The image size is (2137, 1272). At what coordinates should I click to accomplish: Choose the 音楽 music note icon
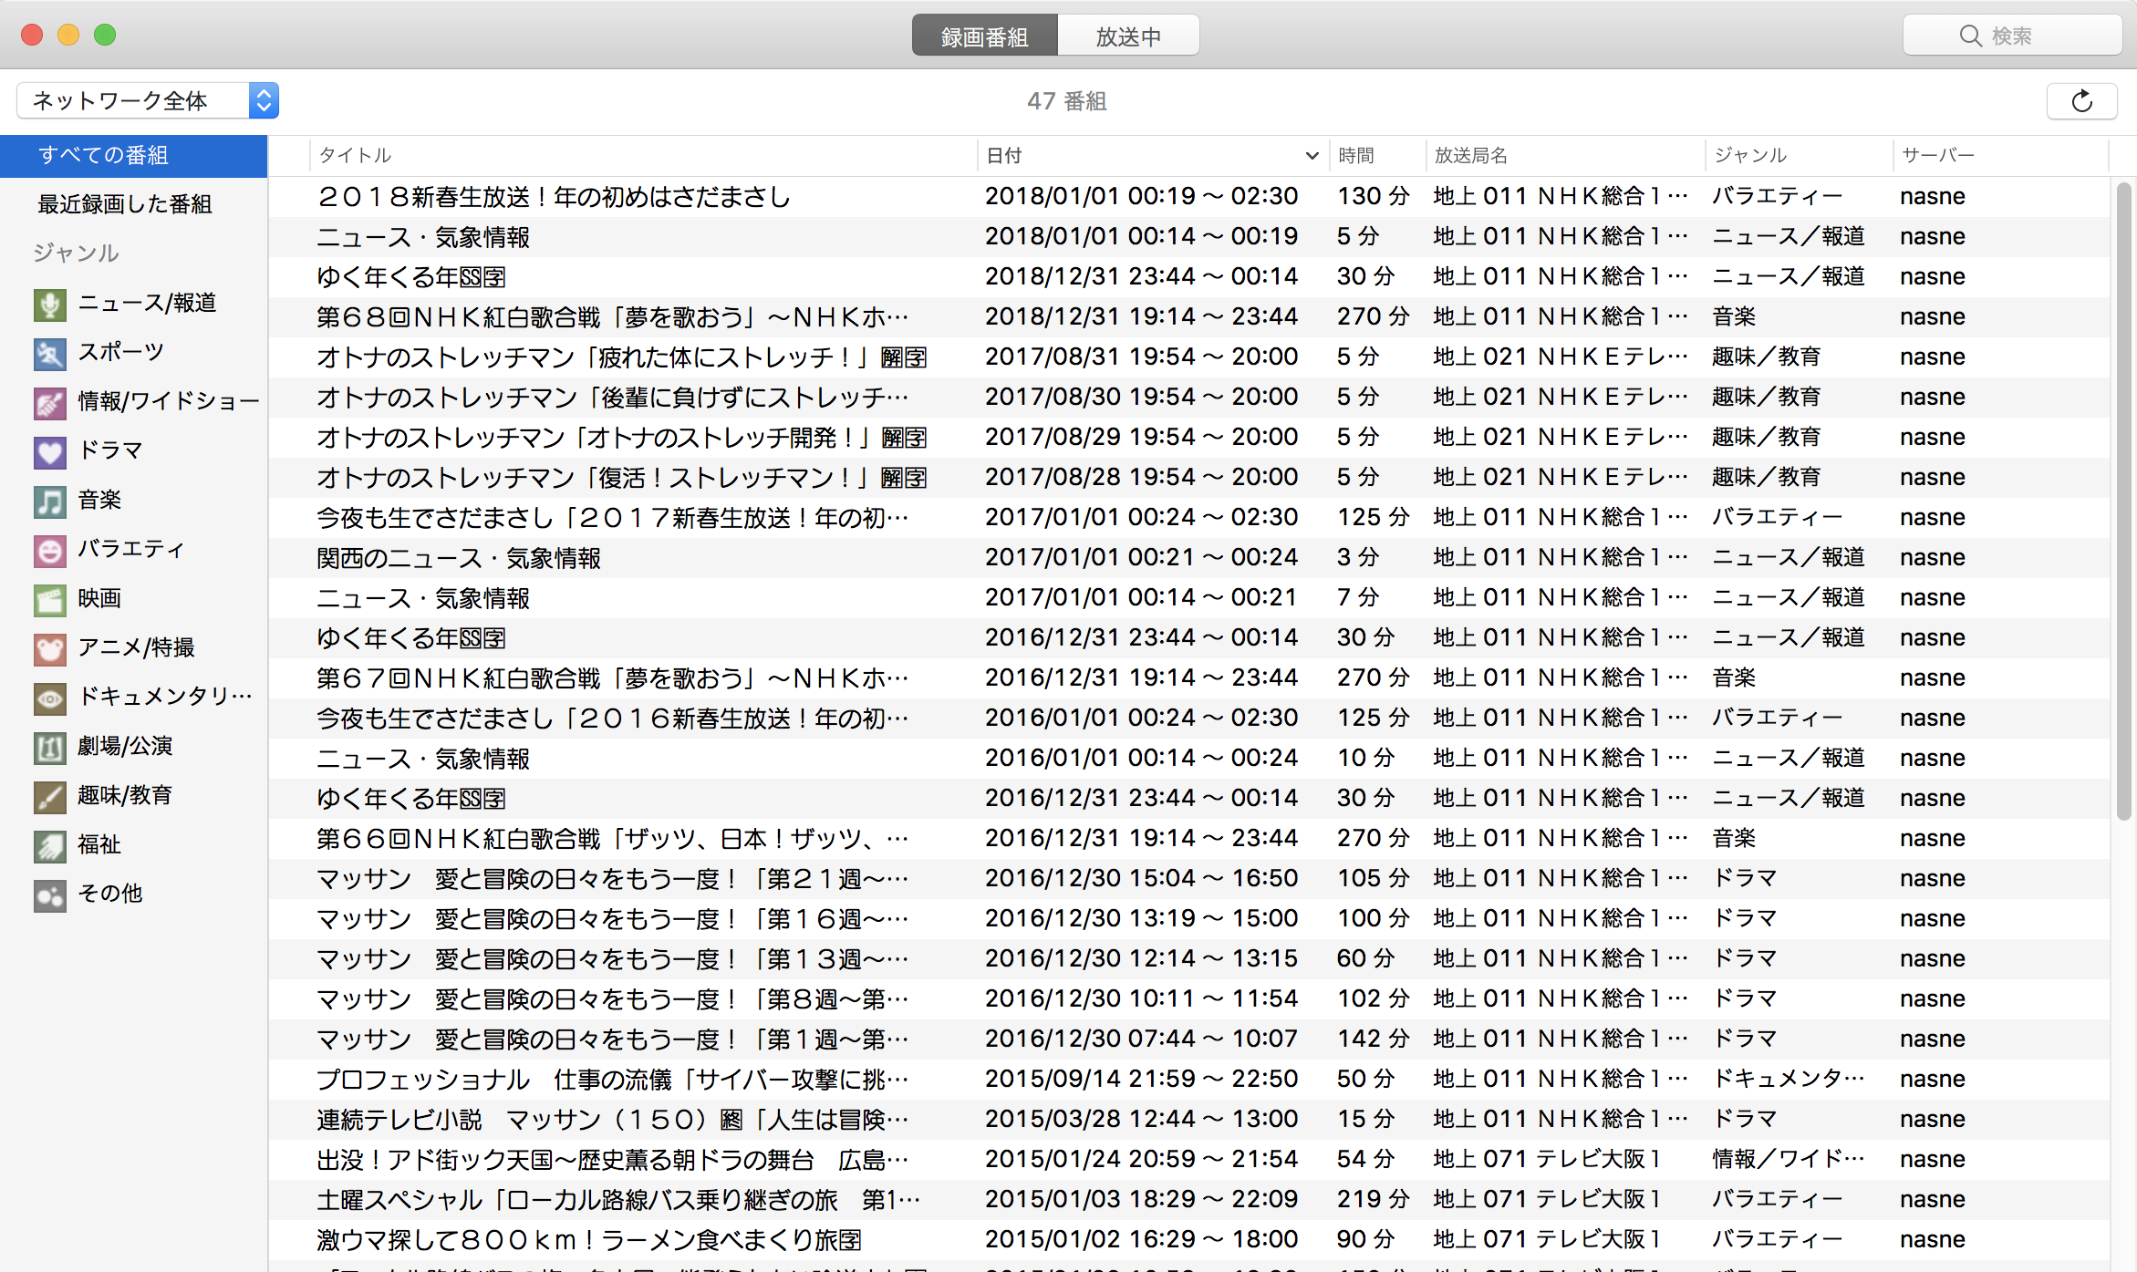[50, 502]
